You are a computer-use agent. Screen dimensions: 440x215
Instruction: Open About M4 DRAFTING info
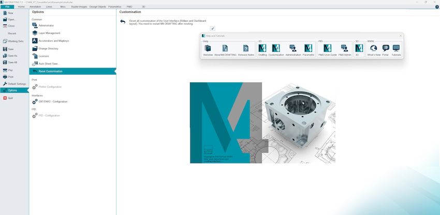coord(225,49)
